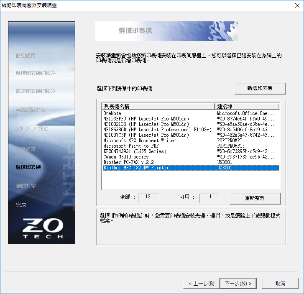Select NPI53FFF9 HP LaserJet Pro M501dn row

coord(191,119)
